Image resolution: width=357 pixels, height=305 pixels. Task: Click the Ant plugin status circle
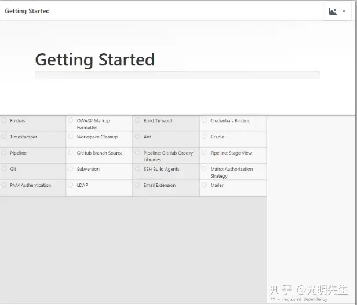click(x=137, y=136)
